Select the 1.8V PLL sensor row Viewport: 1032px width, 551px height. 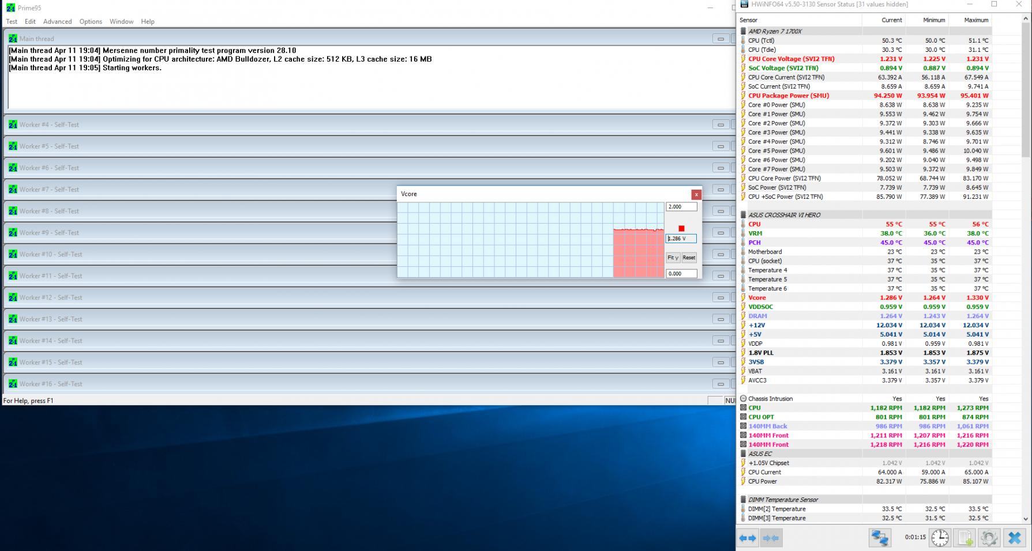pos(864,353)
